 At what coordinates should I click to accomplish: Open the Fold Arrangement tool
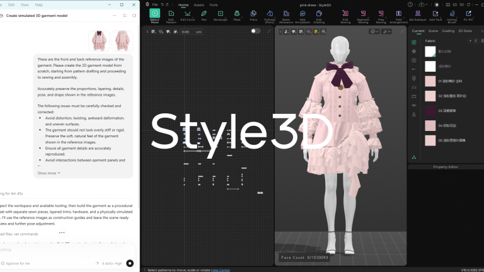pos(398,16)
